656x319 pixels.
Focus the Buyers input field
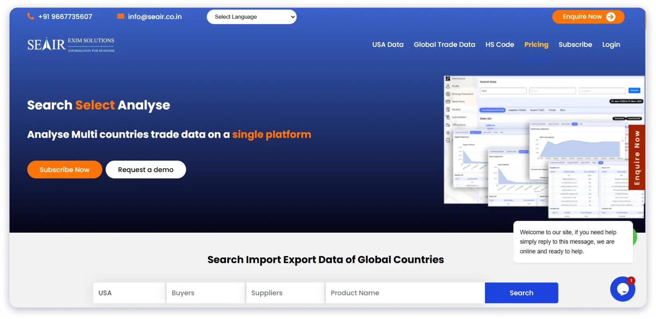click(x=205, y=293)
